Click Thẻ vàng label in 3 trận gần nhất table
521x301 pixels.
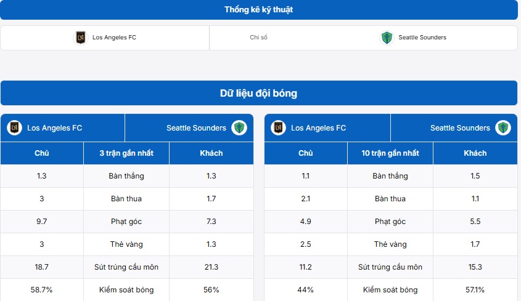tap(126, 244)
